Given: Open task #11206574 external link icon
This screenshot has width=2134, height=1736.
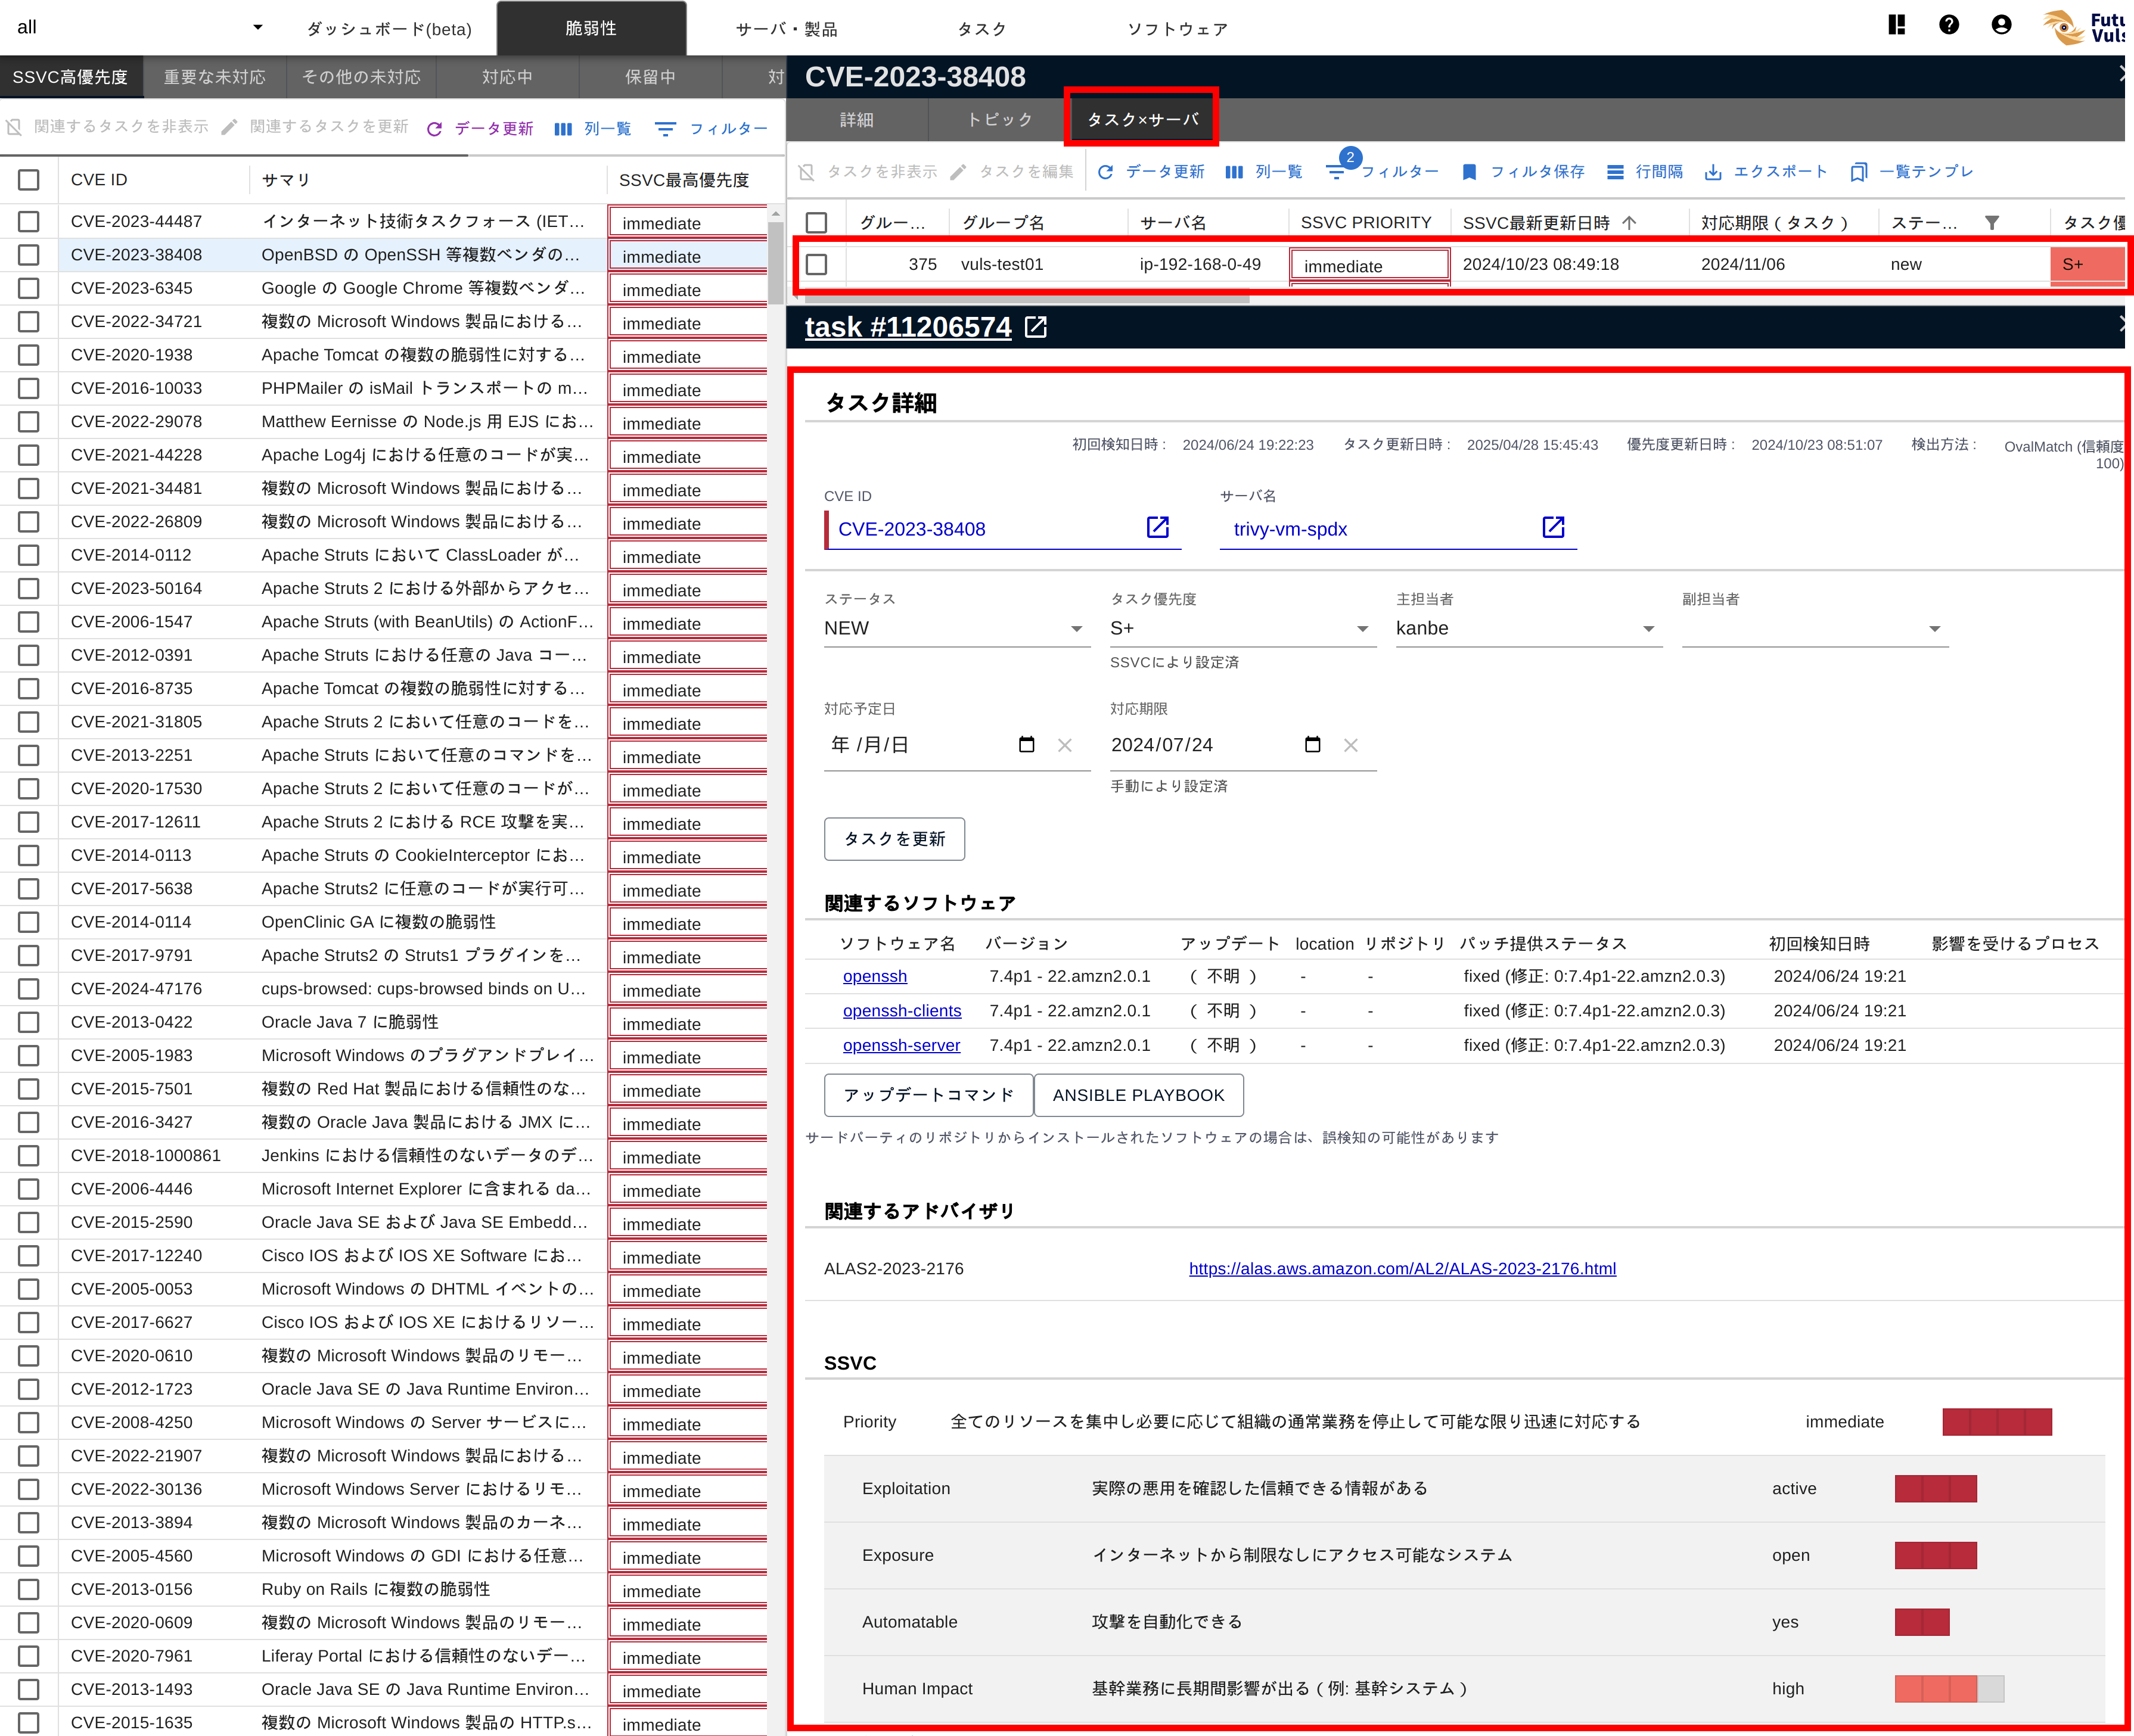Looking at the screenshot, I should tap(1036, 327).
